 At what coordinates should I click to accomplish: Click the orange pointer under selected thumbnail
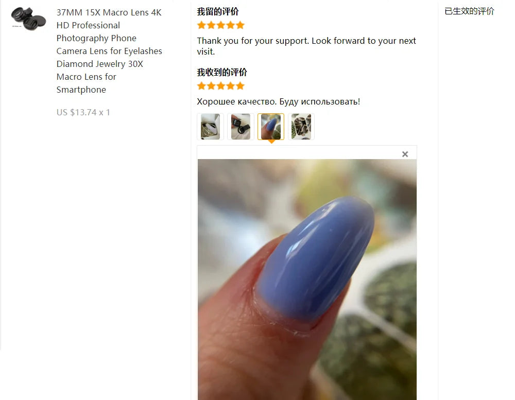coord(271,142)
